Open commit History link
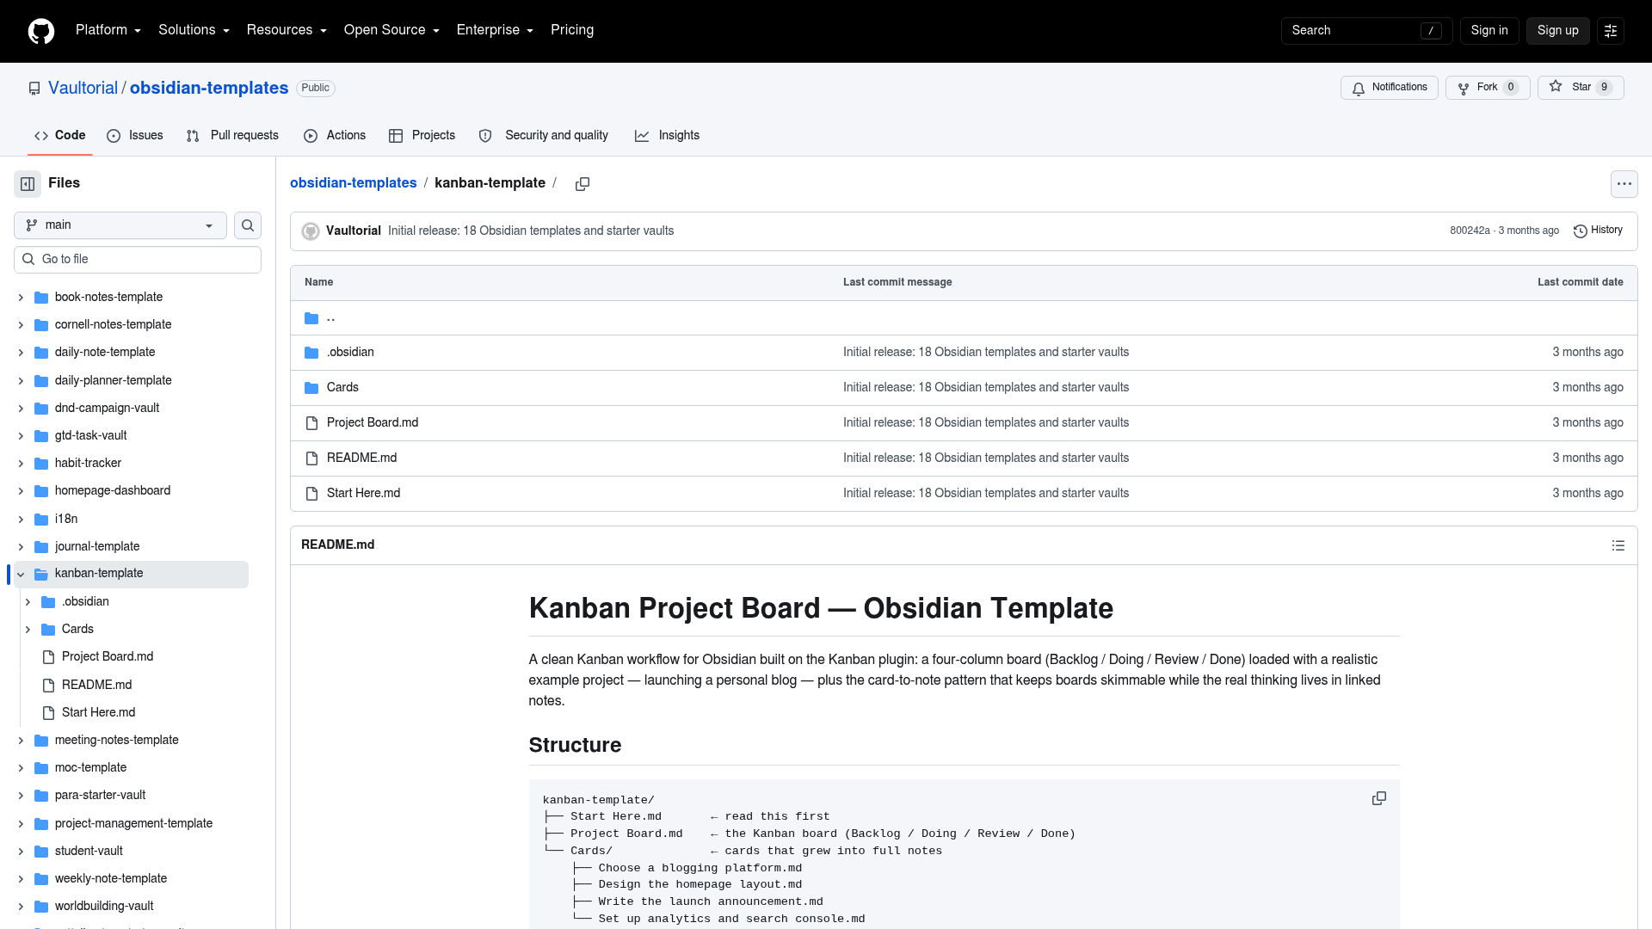This screenshot has height=929, width=1652. [1598, 231]
